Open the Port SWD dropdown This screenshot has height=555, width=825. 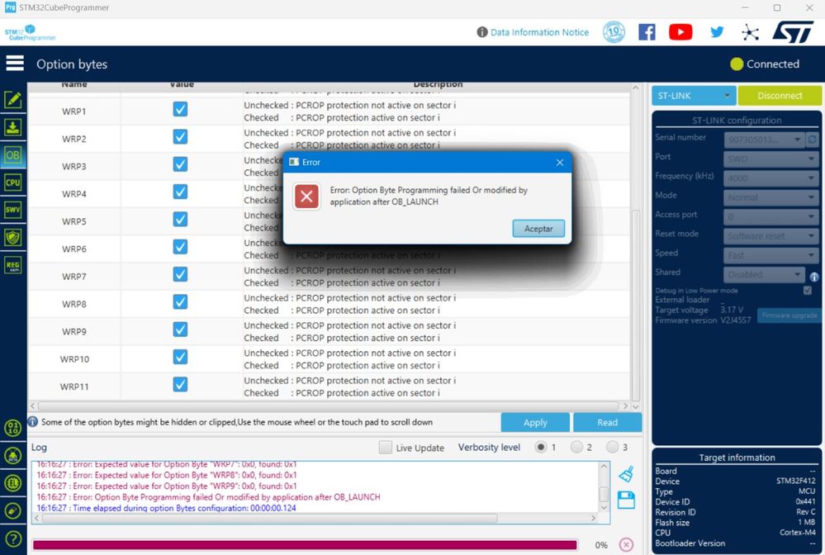pyautogui.click(x=770, y=159)
